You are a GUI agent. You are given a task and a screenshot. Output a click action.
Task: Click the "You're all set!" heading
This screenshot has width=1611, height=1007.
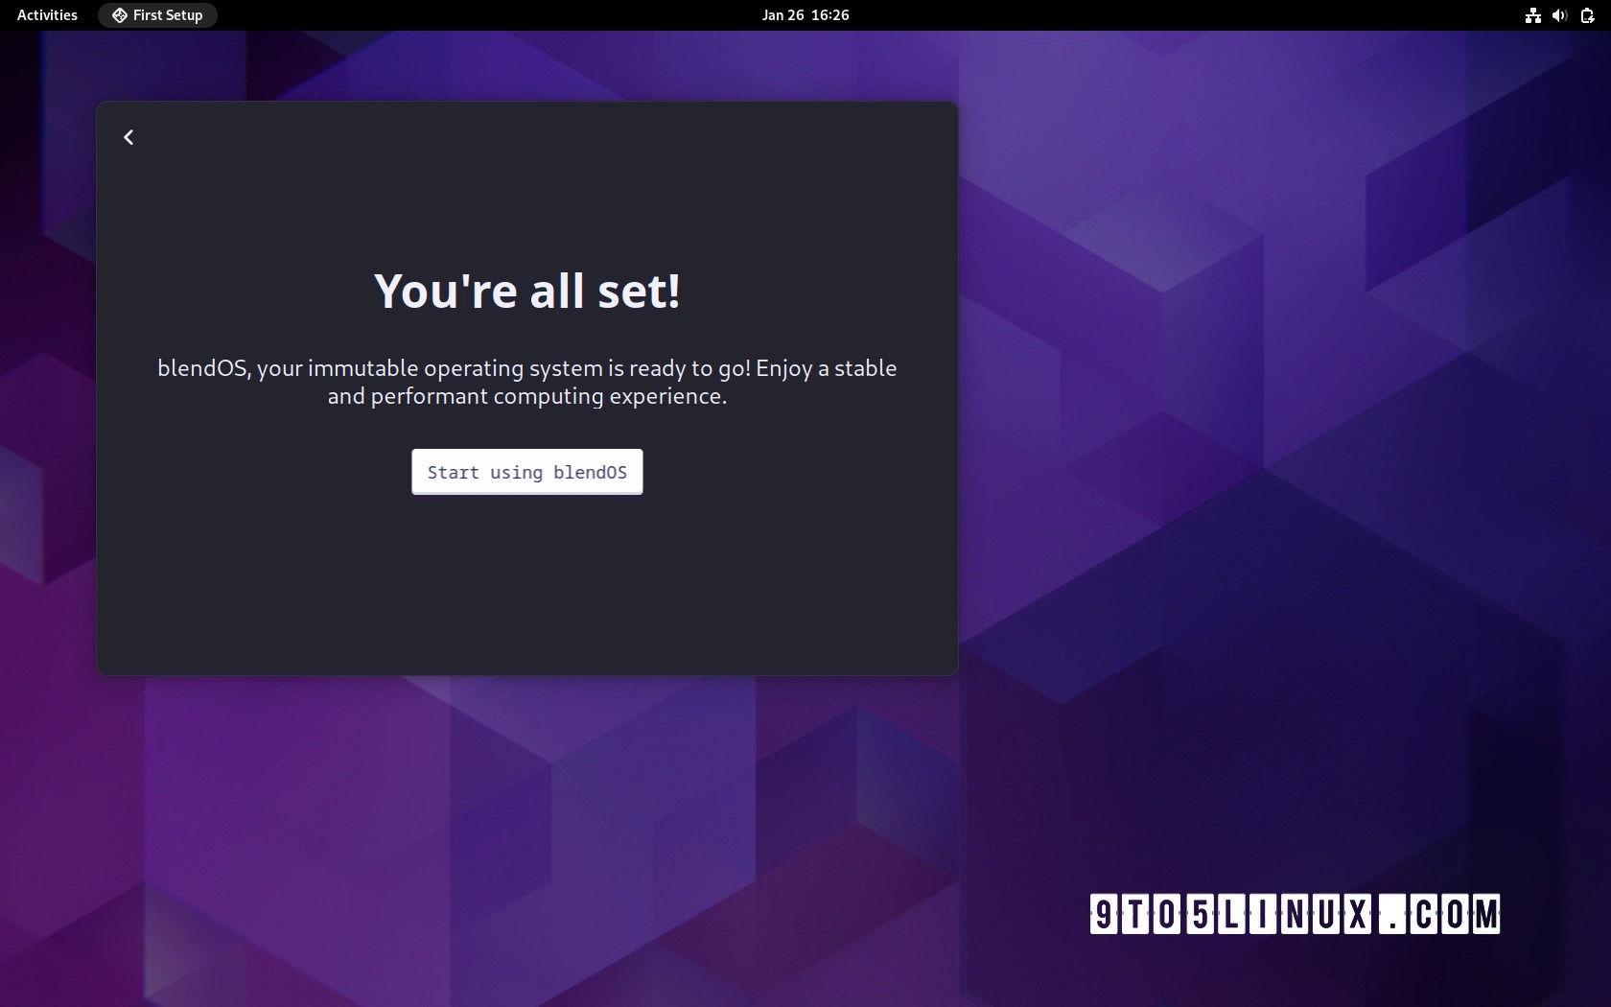pos(527,291)
